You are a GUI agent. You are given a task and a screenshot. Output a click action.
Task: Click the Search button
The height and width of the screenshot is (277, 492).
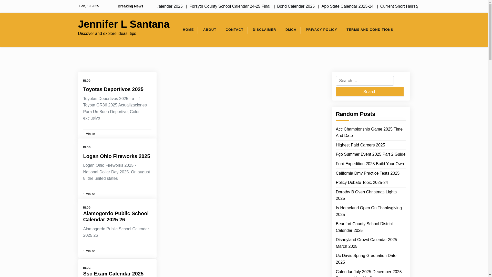tap(370, 92)
